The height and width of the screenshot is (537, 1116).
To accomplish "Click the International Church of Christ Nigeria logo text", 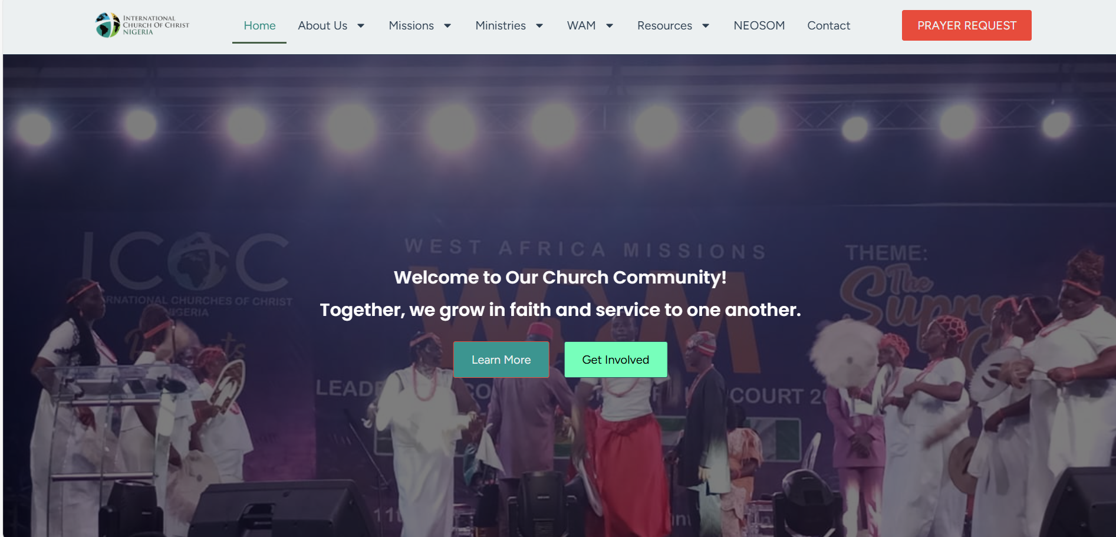I will click(x=156, y=25).
